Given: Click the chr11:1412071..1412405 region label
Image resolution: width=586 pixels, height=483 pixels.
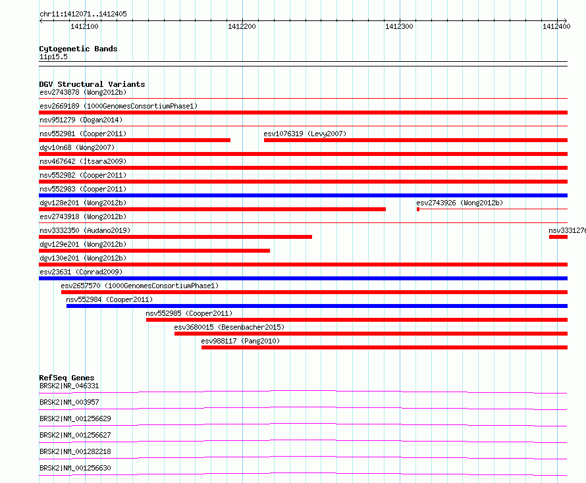Looking at the screenshot, I should (x=83, y=14).
